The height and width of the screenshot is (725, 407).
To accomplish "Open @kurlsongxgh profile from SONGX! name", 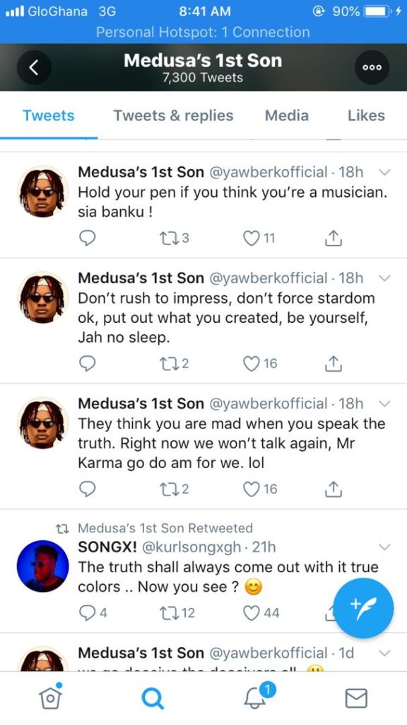I will point(107,547).
